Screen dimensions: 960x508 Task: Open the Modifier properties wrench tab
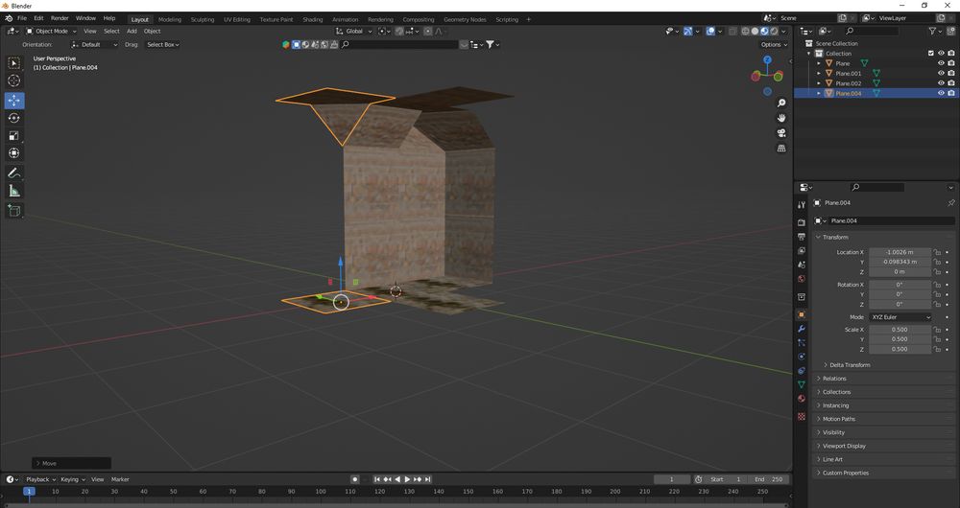(802, 329)
